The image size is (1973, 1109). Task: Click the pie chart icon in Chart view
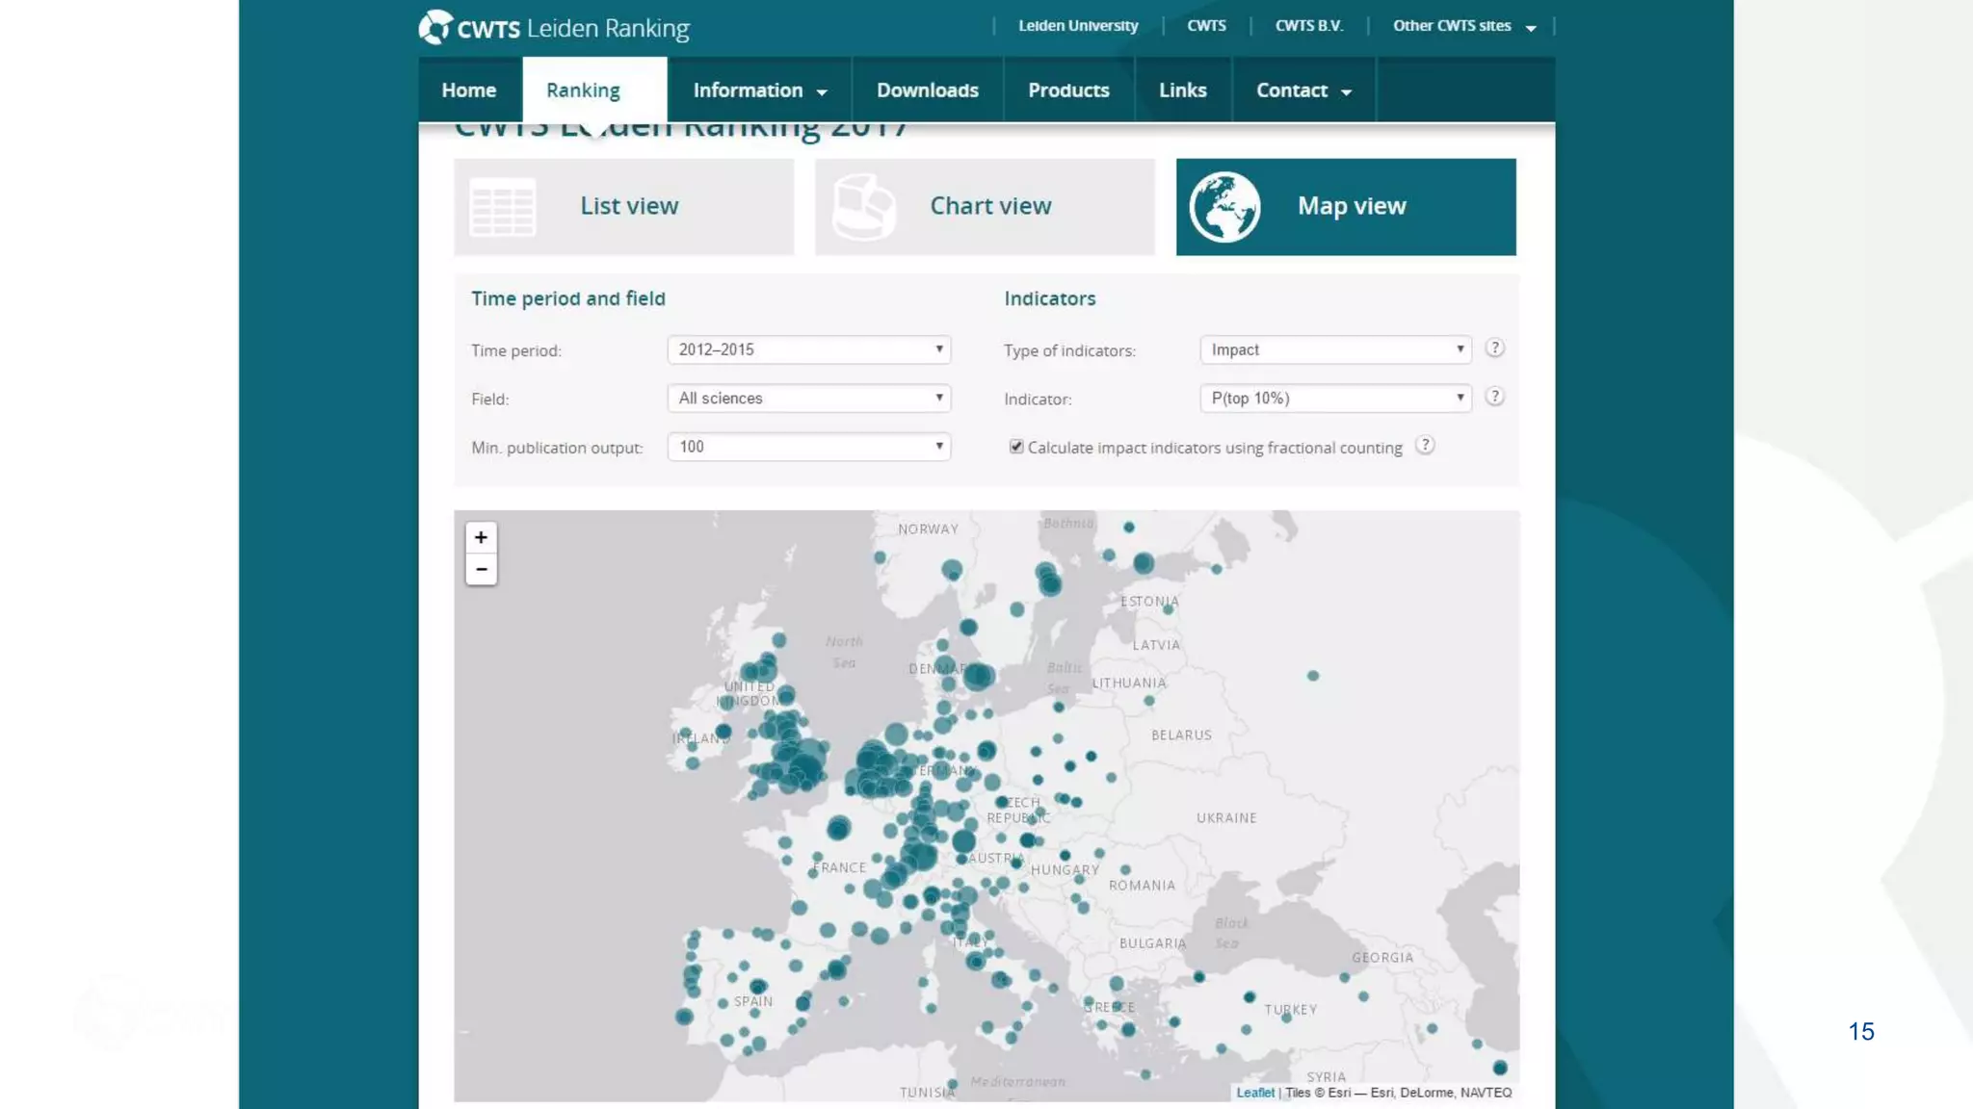click(x=863, y=207)
